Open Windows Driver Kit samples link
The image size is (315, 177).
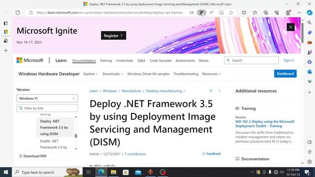tap(148, 74)
